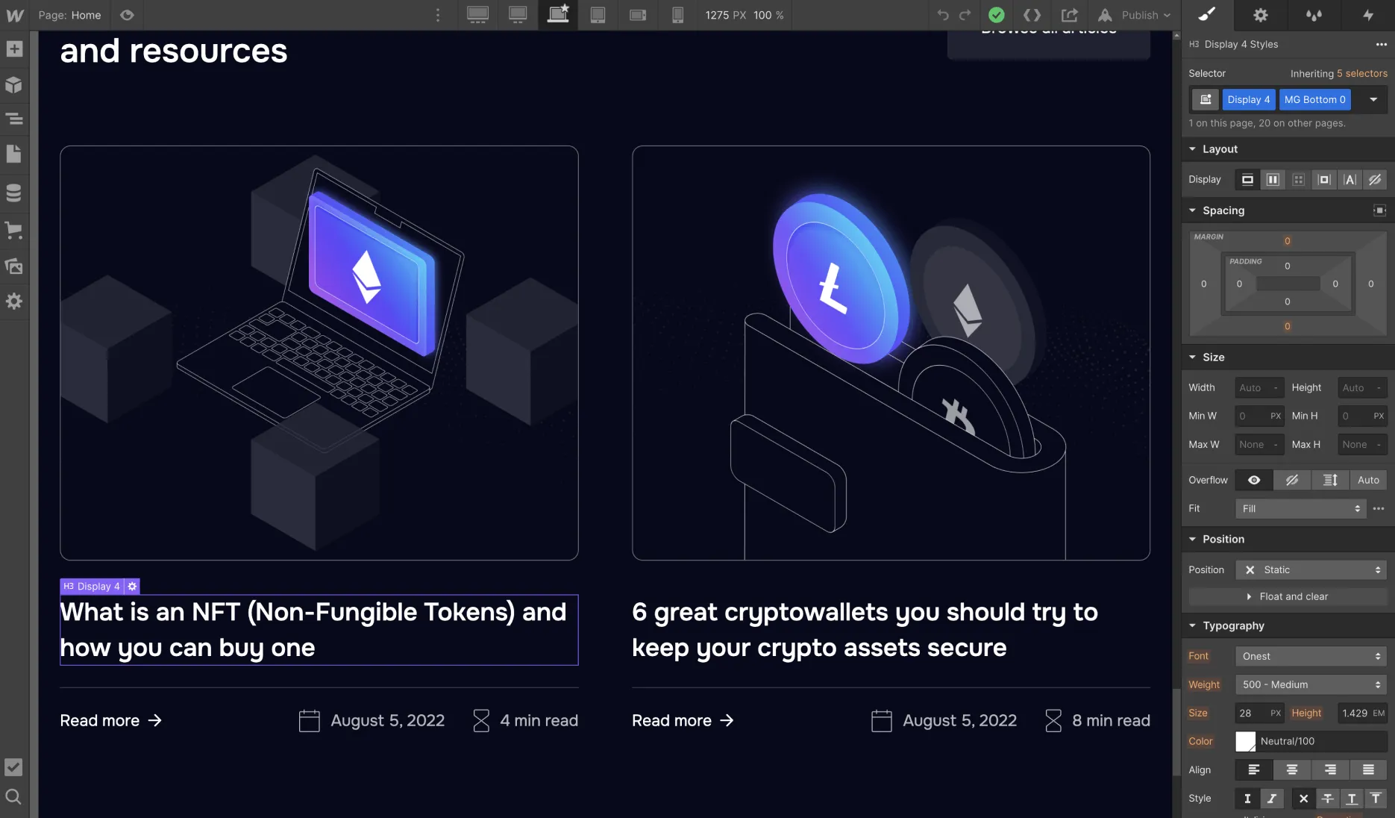Click the undo arrow
Image resolution: width=1395 pixels, height=818 pixels.
[943, 15]
